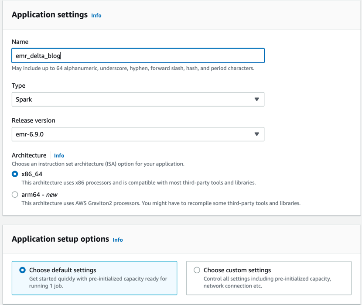The width and height of the screenshot is (362, 305).
Task: Open Info next to Application settings heading
Action: pyautogui.click(x=96, y=15)
